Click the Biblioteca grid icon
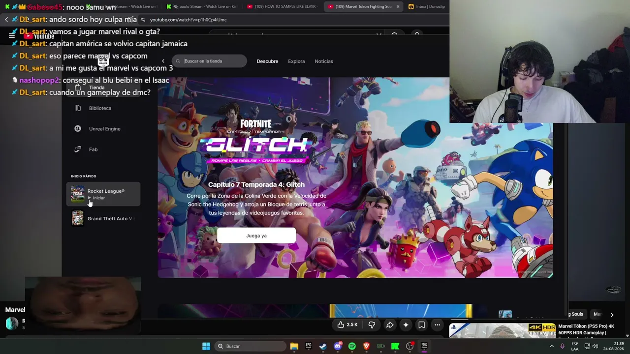This screenshot has height=354, width=630. 78,108
